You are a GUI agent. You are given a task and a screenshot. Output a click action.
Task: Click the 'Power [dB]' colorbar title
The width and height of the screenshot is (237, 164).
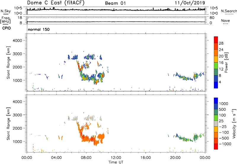pyautogui.click(x=226, y=62)
